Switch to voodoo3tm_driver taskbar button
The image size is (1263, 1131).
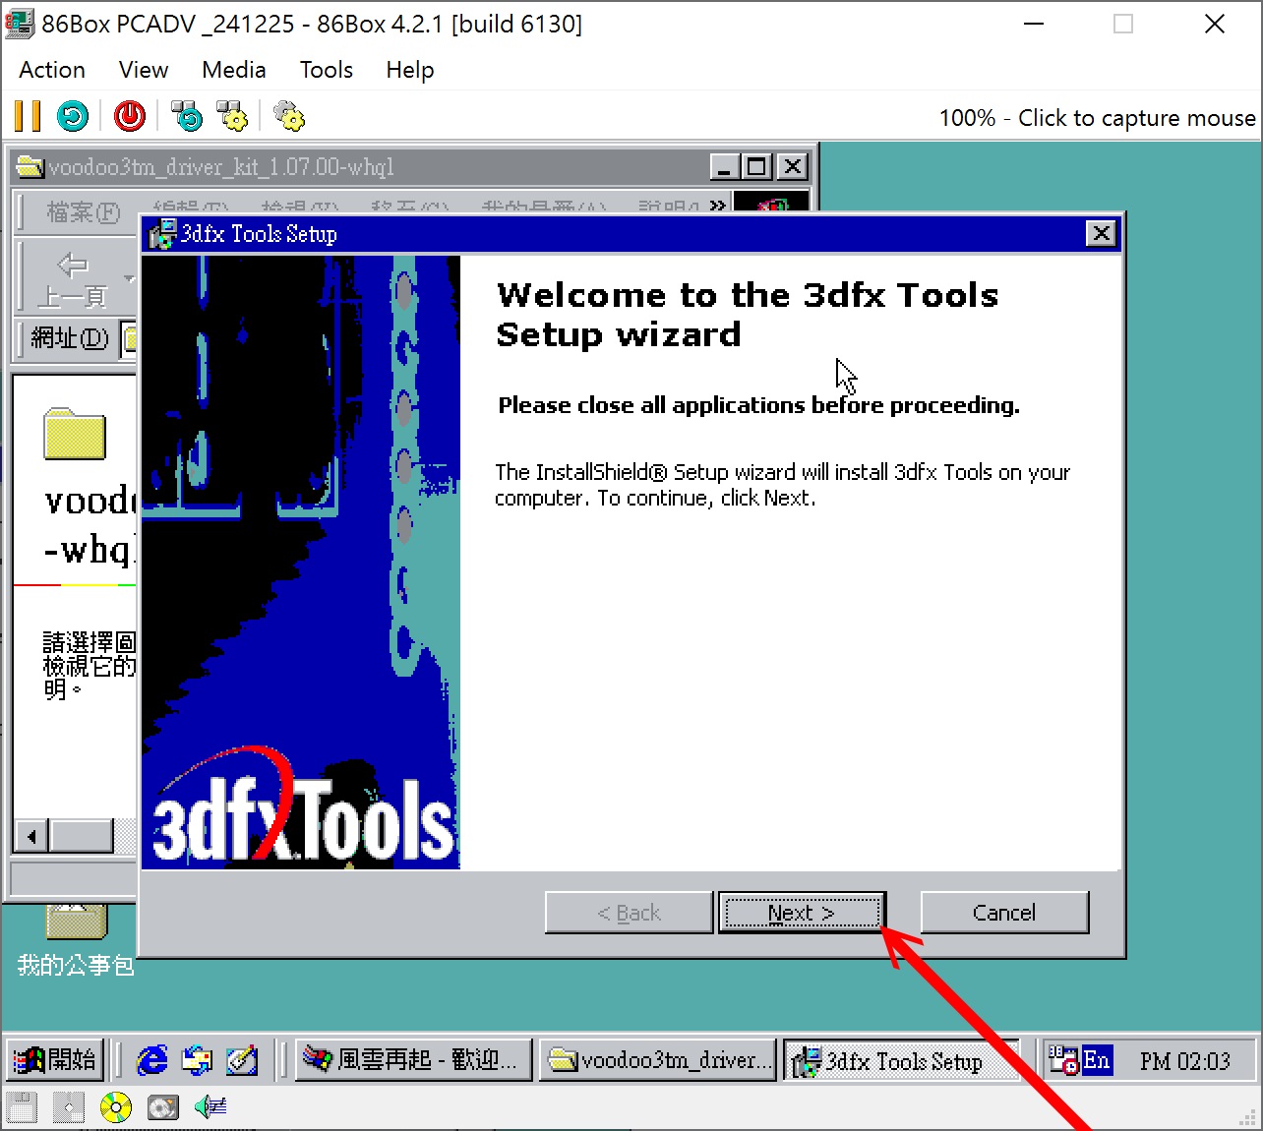pos(657,1060)
